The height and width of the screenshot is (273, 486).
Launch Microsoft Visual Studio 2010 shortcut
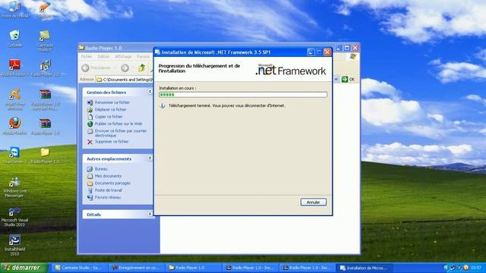14,216
